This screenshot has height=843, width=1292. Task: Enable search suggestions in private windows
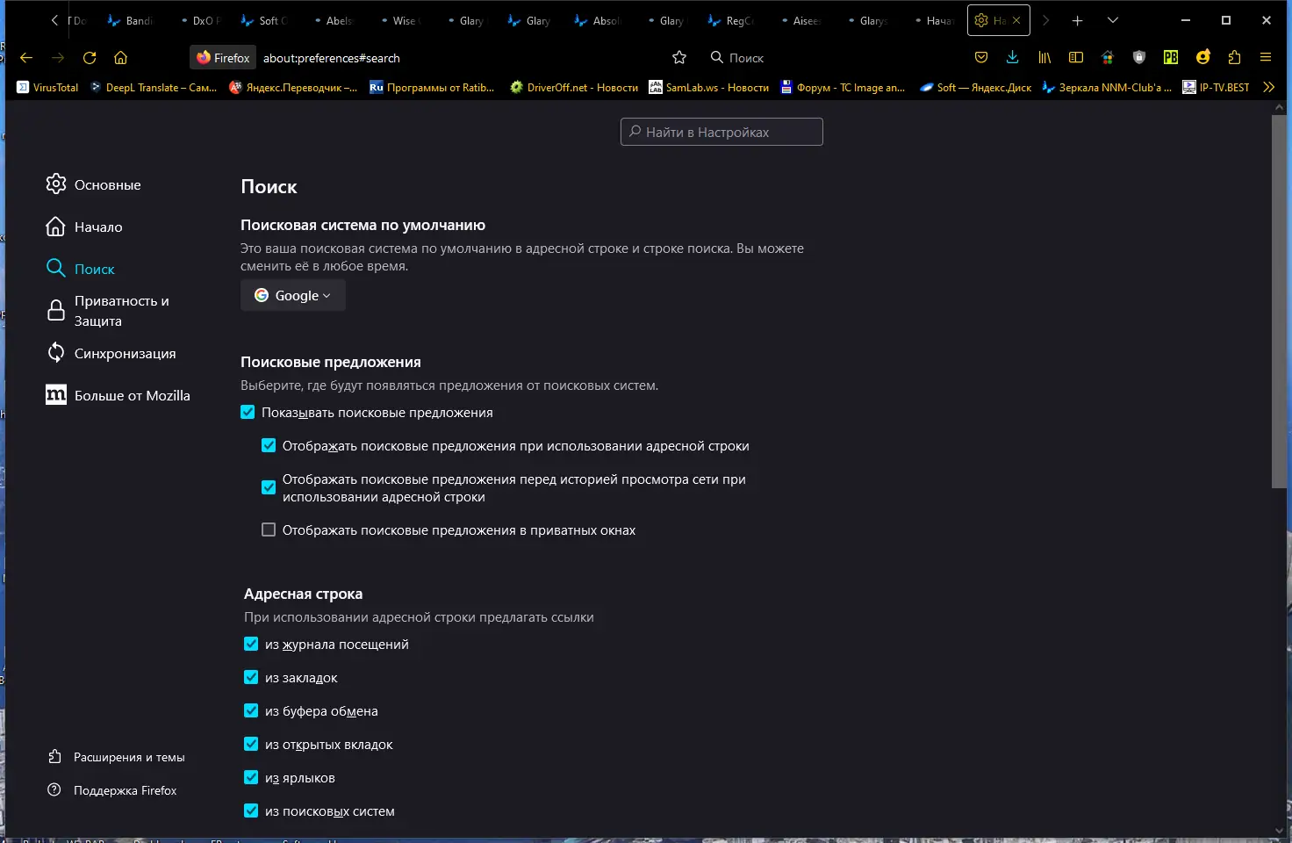pos(269,530)
